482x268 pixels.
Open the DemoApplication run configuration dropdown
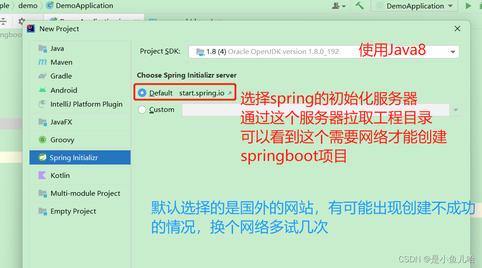pos(414,6)
